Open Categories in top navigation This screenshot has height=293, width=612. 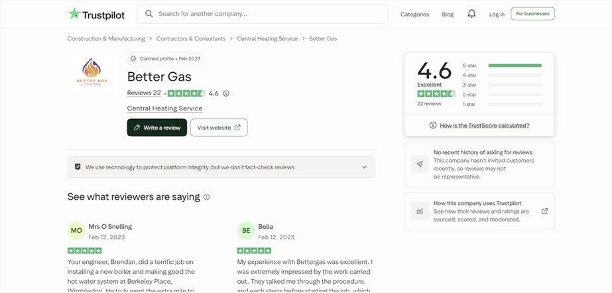(x=414, y=15)
